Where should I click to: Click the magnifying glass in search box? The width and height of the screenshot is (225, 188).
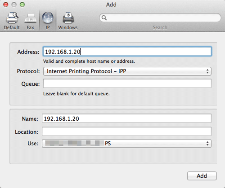(x=104, y=18)
